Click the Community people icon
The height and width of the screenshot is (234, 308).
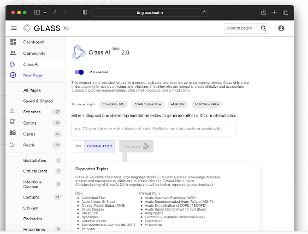click(13, 53)
